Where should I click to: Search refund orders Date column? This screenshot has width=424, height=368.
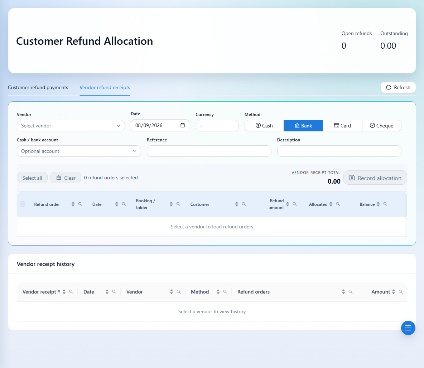point(124,204)
